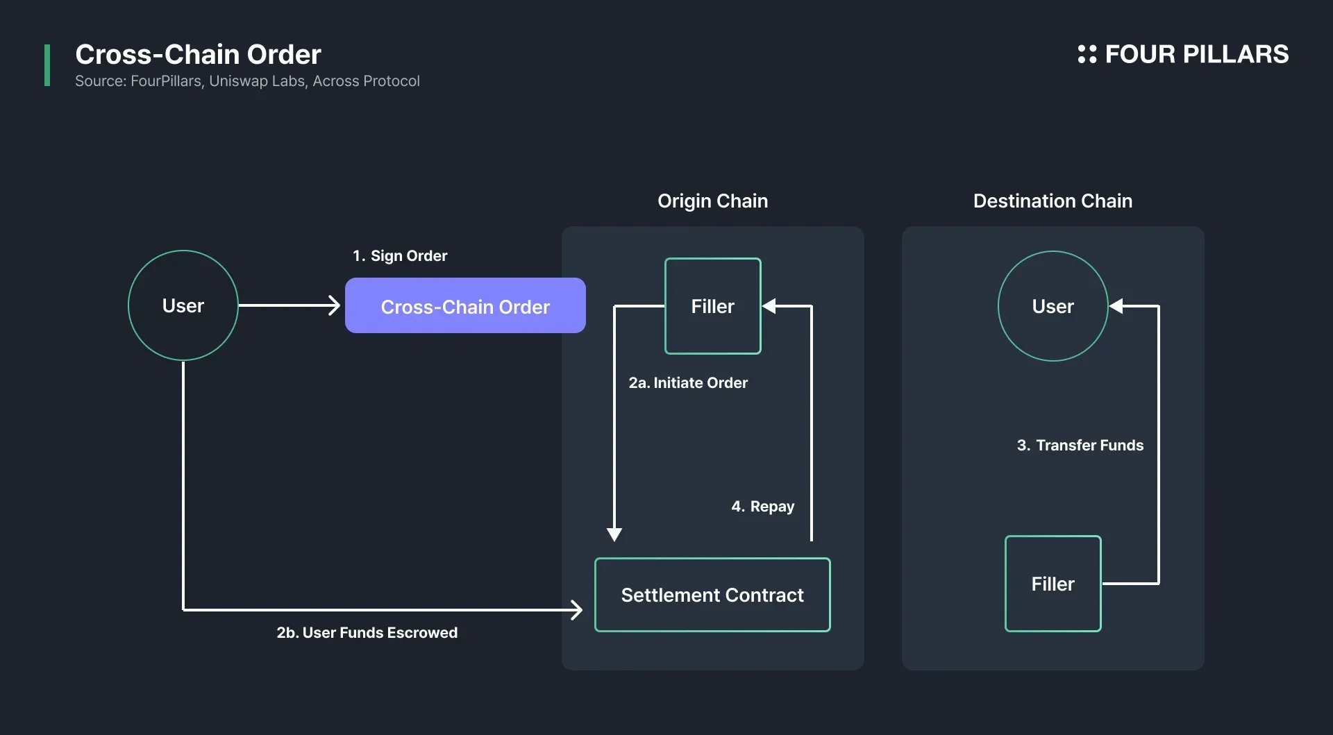Select the Destination Chain panel header

pos(1053,201)
